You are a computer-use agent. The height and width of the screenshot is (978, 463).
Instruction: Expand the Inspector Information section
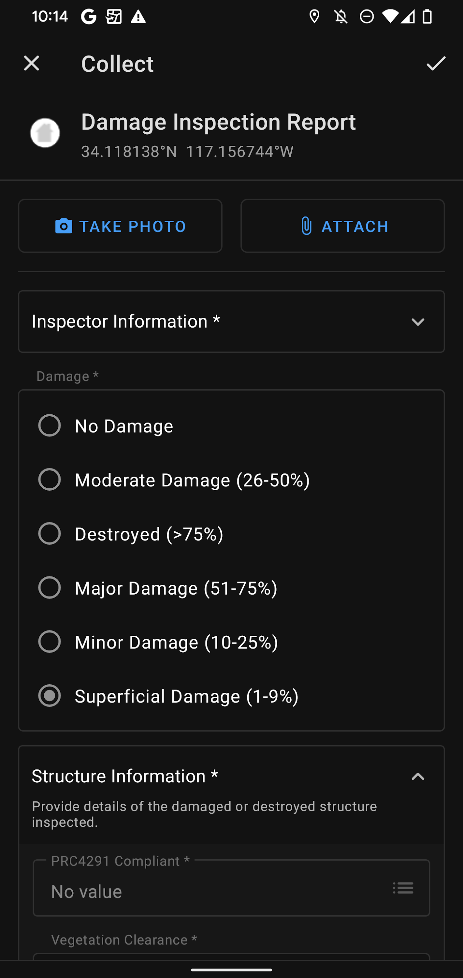[x=418, y=322]
